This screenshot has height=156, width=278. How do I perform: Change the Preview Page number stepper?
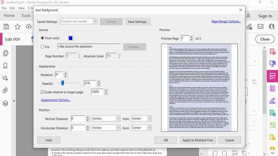click(x=191, y=39)
